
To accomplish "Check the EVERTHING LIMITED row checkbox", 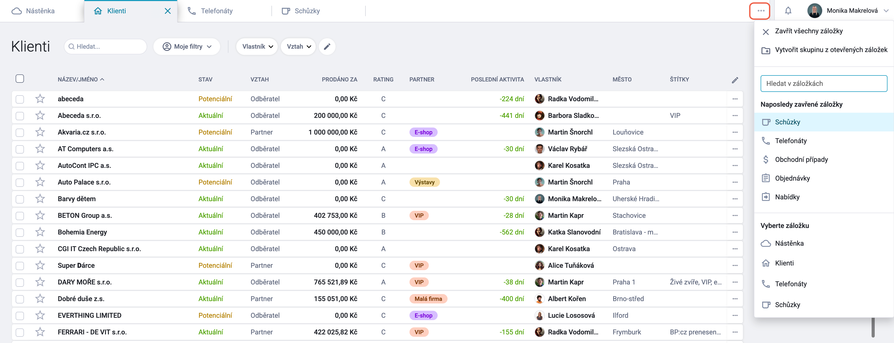I will (20, 316).
